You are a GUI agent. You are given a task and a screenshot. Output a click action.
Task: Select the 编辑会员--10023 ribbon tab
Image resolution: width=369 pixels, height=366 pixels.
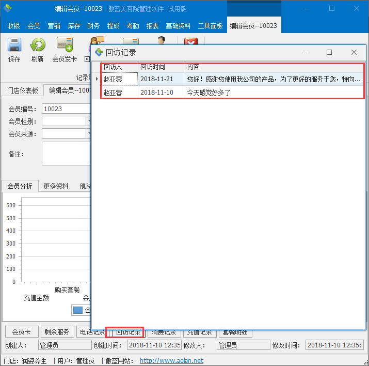253,25
